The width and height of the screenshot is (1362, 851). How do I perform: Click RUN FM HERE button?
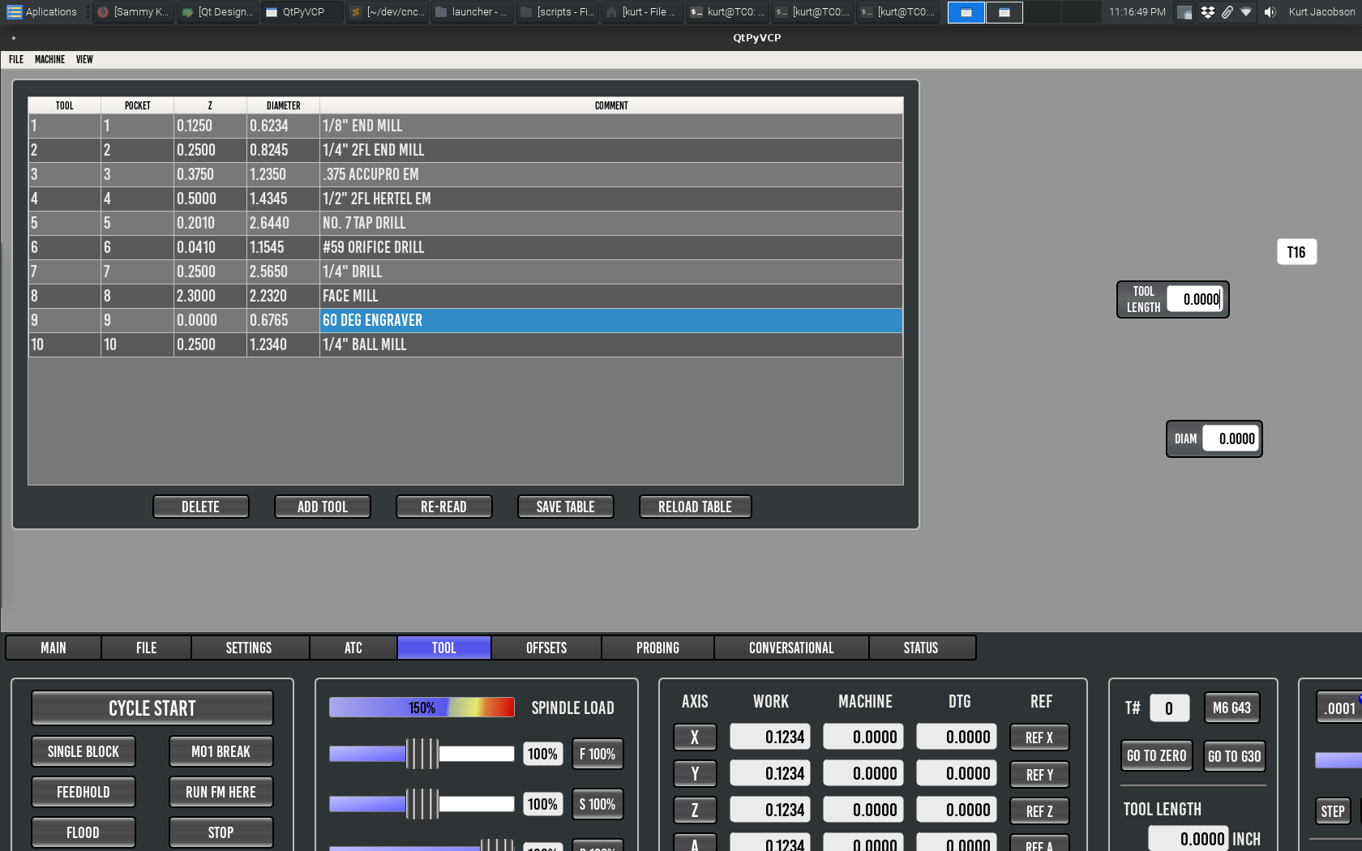pyautogui.click(x=221, y=792)
